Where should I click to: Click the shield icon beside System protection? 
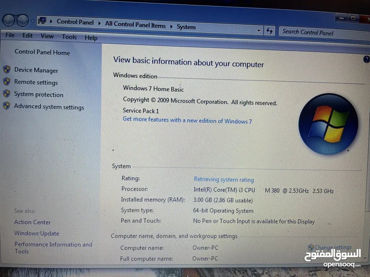coord(7,93)
